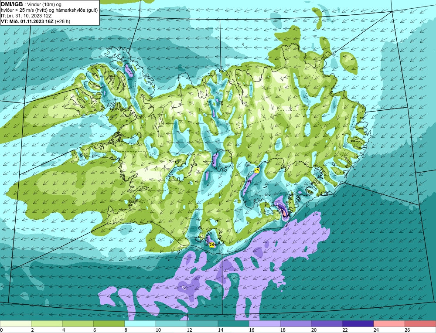
Task: Select the violet 20–22 legend swatch
Action: (x=327, y=323)
